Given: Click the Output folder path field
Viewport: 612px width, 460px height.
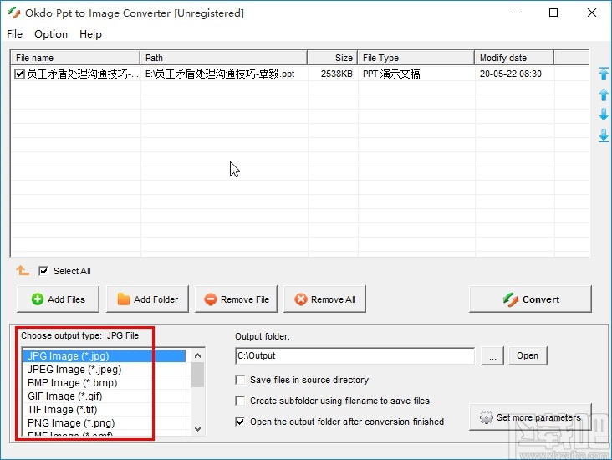Looking at the screenshot, I should pos(354,355).
